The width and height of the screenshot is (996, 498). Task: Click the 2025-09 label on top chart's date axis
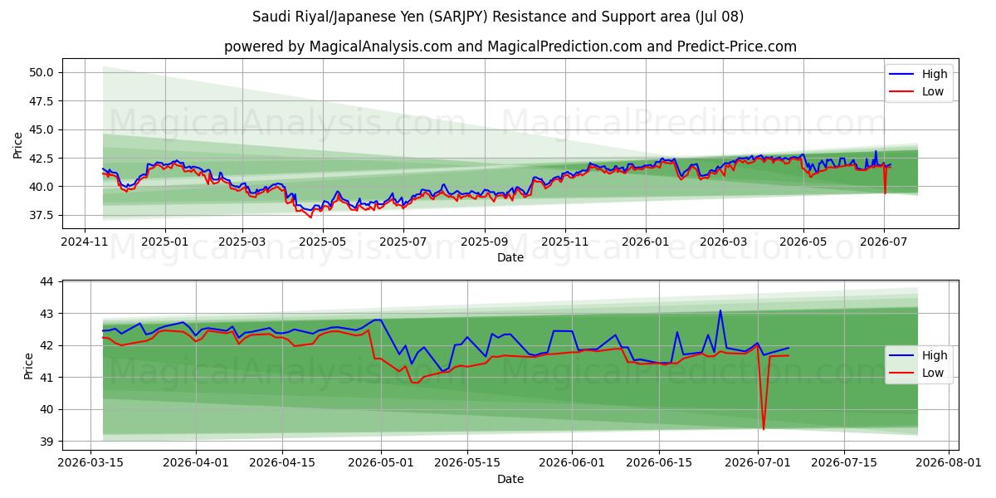(484, 242)
